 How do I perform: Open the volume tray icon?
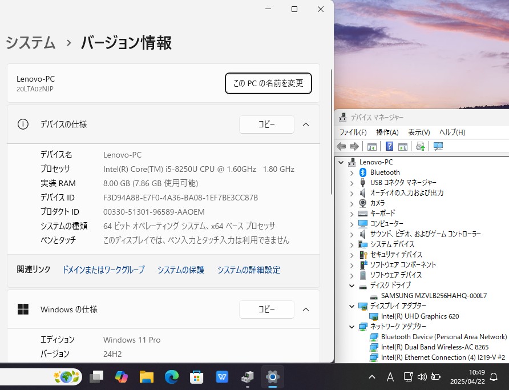(x=422, y=377)
